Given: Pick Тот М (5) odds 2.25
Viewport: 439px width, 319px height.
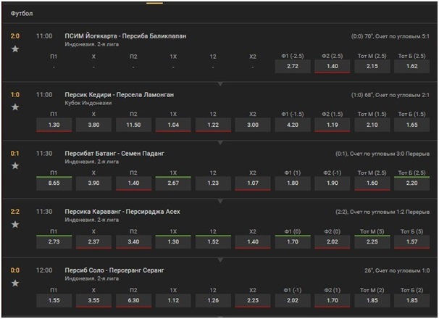Looking at the screenshot, I should [372, 242].
